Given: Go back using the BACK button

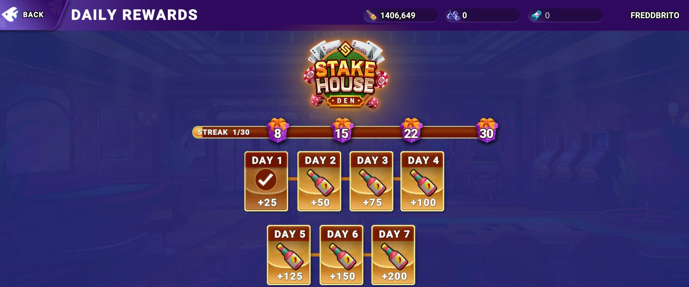Looking at the screenshot, I should click(23, 14).
